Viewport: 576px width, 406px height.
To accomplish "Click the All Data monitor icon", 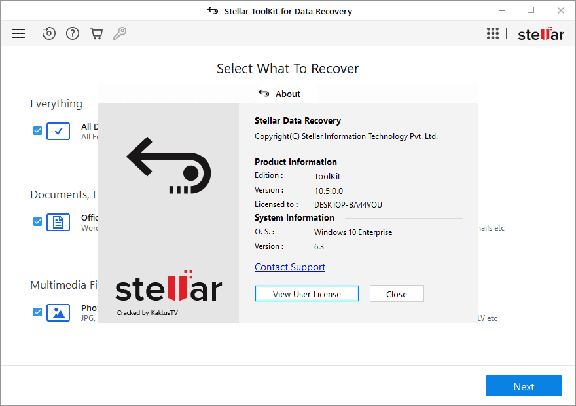I will (x=58, y=131).
